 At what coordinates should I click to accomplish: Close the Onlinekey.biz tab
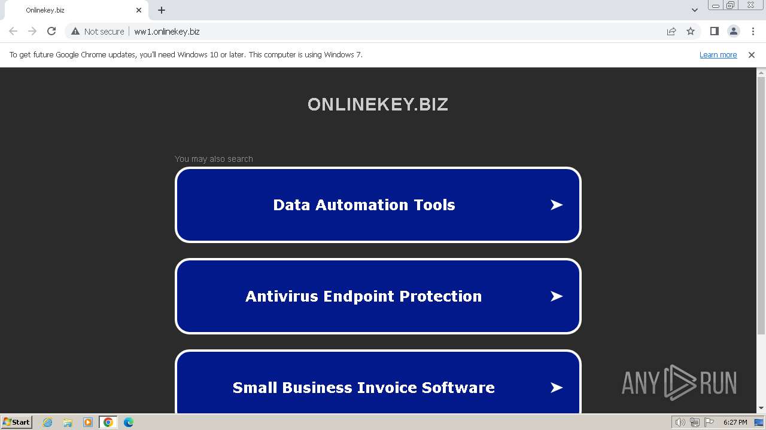tap(139, 10)
